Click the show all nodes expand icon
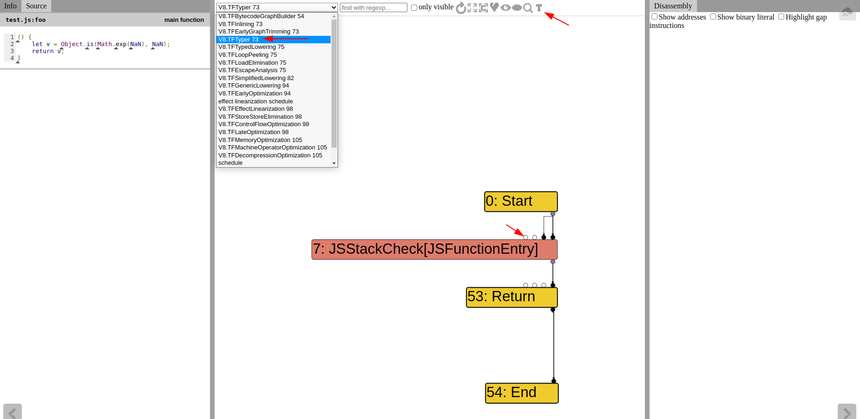The image size is (860, 419). pyautogui.click(x=472, y=8)
